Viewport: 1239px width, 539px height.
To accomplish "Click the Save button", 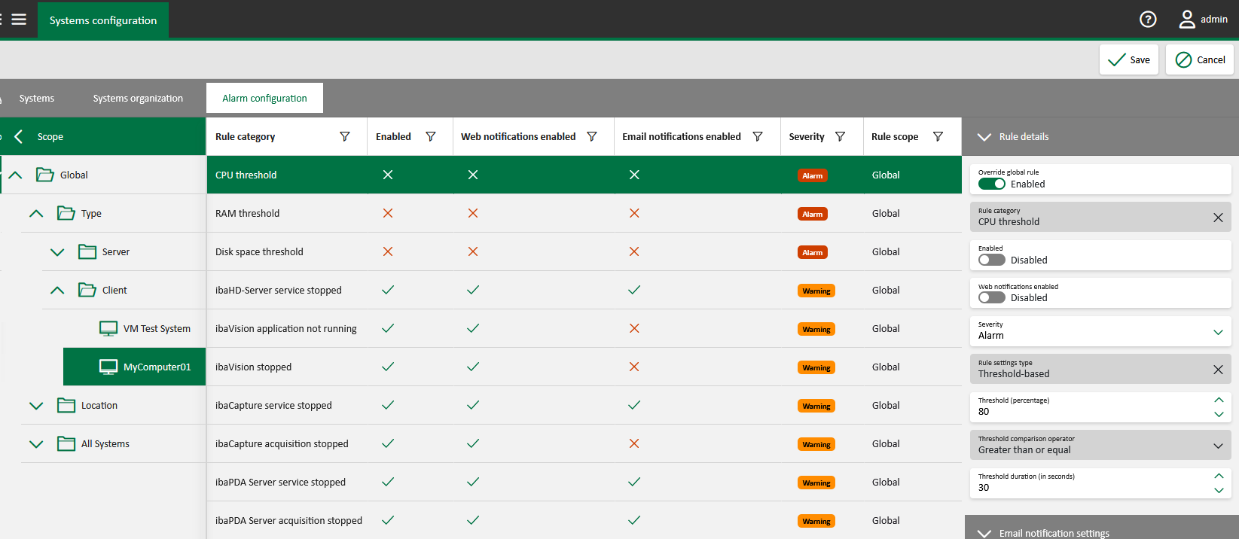I will click(x=1128, y=59).
